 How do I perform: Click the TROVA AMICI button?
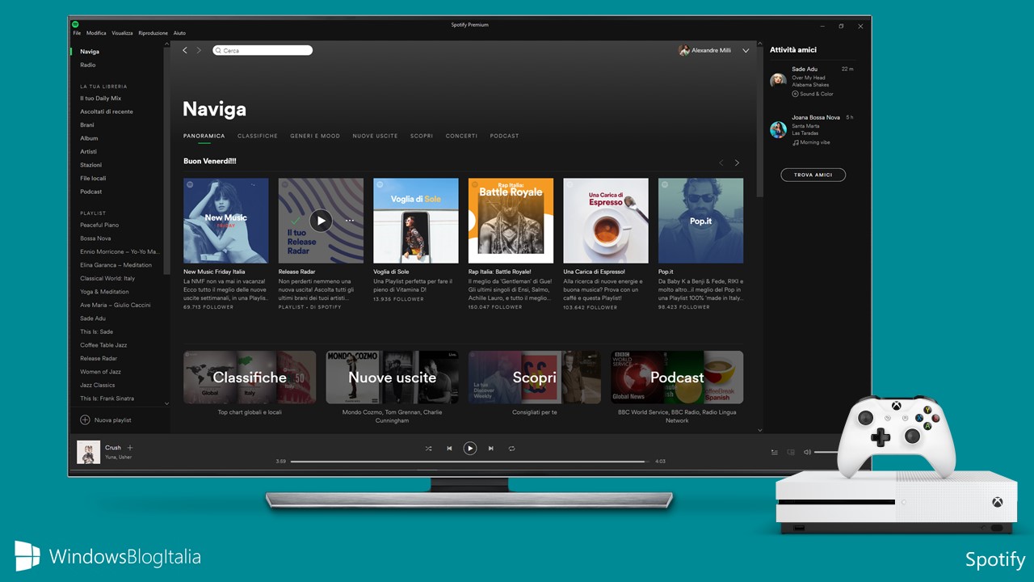[813, 175]
